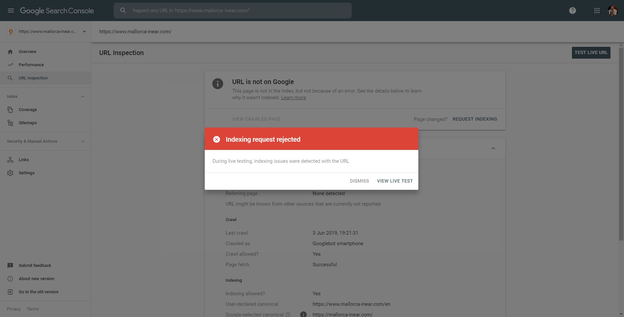Click the Performance trend icon
The image size is (624, 317).
(10, 65)
